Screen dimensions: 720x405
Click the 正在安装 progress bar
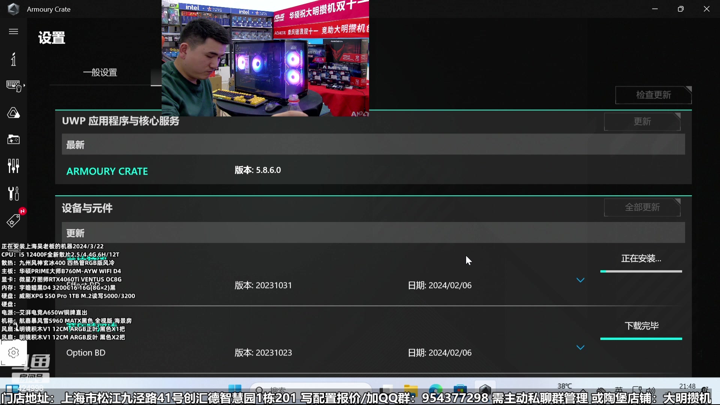coord(641,271)
